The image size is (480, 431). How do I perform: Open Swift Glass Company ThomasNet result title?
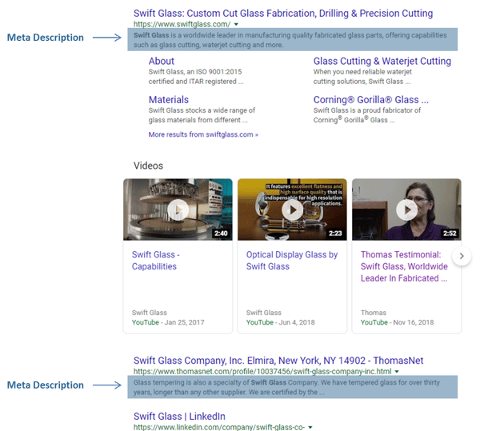(x=278, y=361)
